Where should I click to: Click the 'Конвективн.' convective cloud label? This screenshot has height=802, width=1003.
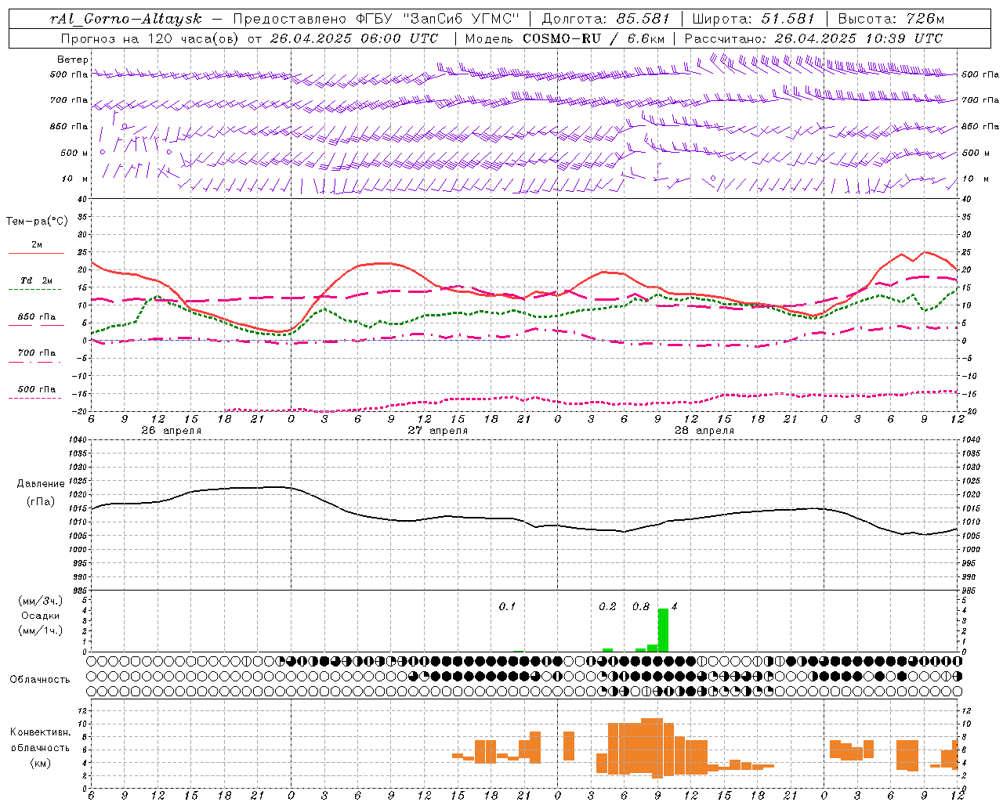pos(41,732)
